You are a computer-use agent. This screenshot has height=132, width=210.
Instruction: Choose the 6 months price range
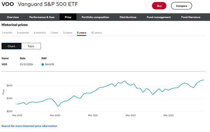pyautogui.click(x=40, y=33)
